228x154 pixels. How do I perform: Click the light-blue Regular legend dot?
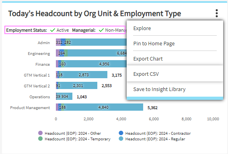click(121, 139)
